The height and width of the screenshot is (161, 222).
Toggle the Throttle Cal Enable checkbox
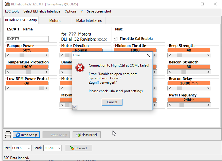(x=116, y=39)
